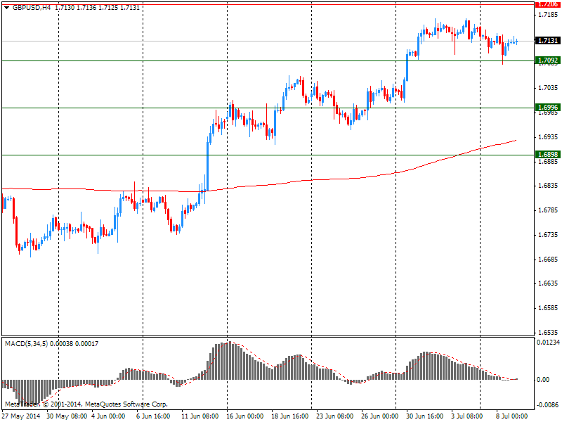Click the 30 May 08:00 time label
The width and height of the screenshot is (562, 422).
pyautogui.click(x=67, y=416)
